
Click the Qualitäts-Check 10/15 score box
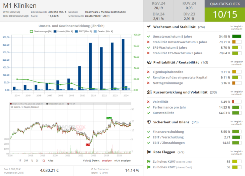click(x=225, y=14)
